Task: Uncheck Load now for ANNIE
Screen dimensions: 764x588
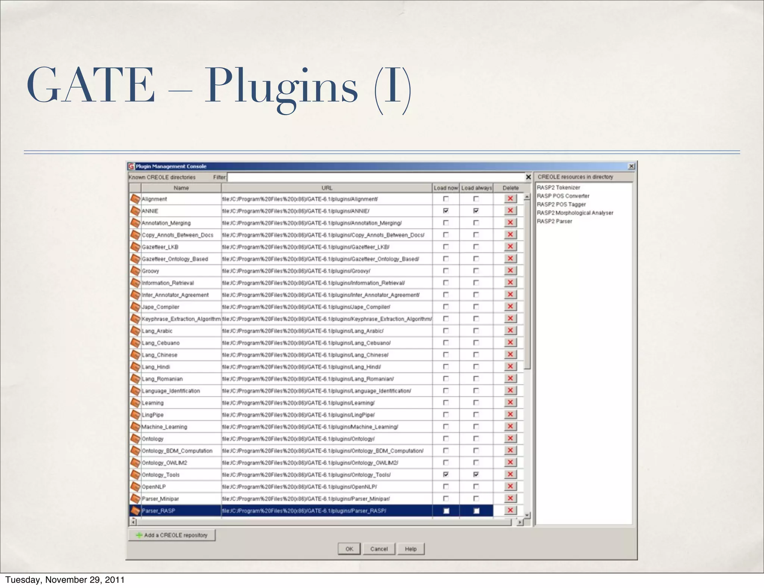Action: click(x=446, y=211)
